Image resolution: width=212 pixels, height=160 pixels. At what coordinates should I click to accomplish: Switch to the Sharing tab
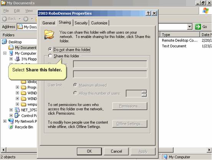pyautogui.click(x=65, y=22)
